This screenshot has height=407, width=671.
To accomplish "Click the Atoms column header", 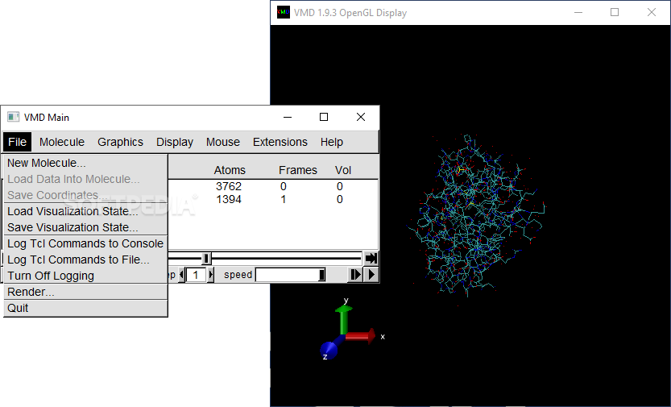I will (x=230, y=170).
